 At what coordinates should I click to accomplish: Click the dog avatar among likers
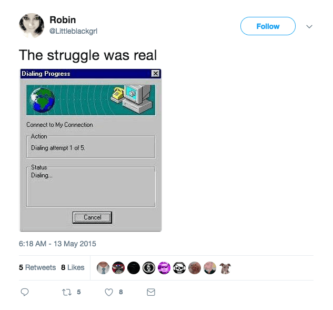[x=225, y=268]
